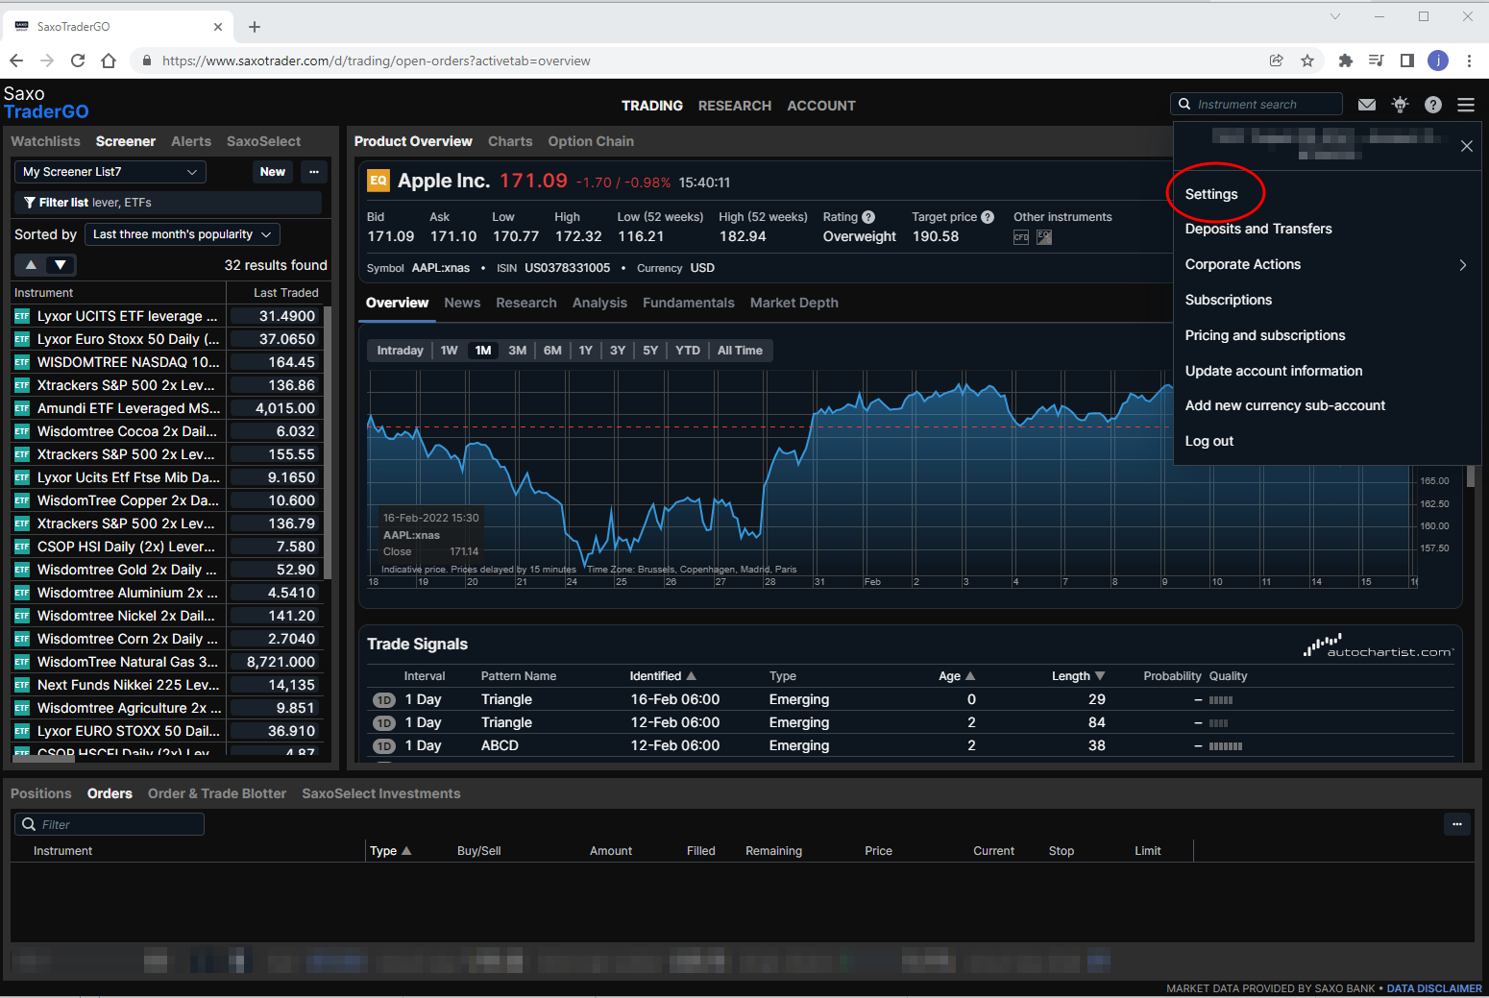Open the Option Chain tab
1489x998 pixels.
point(591,141)
